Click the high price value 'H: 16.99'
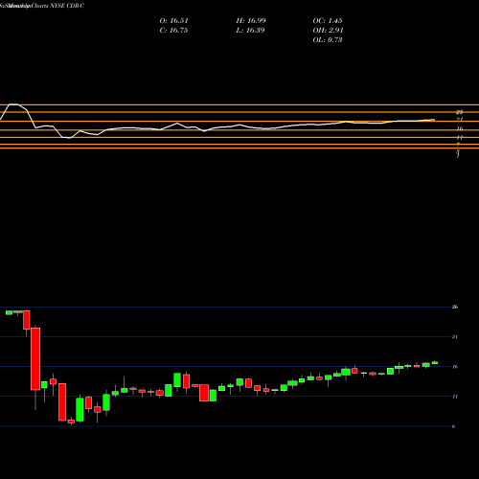 click(x=251, y=21)
